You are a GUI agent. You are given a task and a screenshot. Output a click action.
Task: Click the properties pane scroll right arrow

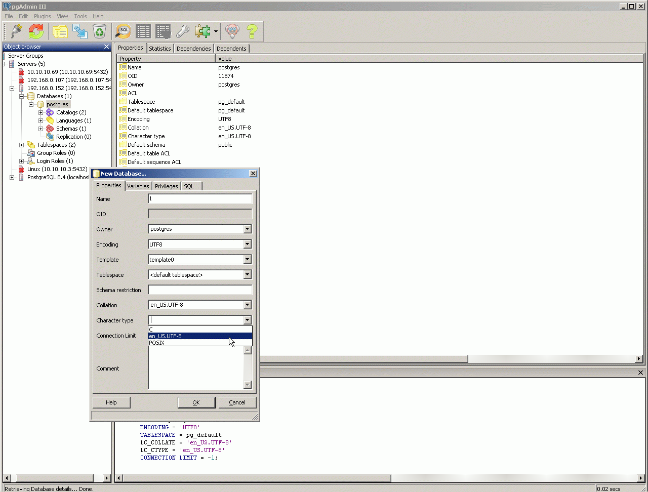[x=639, y=359]
